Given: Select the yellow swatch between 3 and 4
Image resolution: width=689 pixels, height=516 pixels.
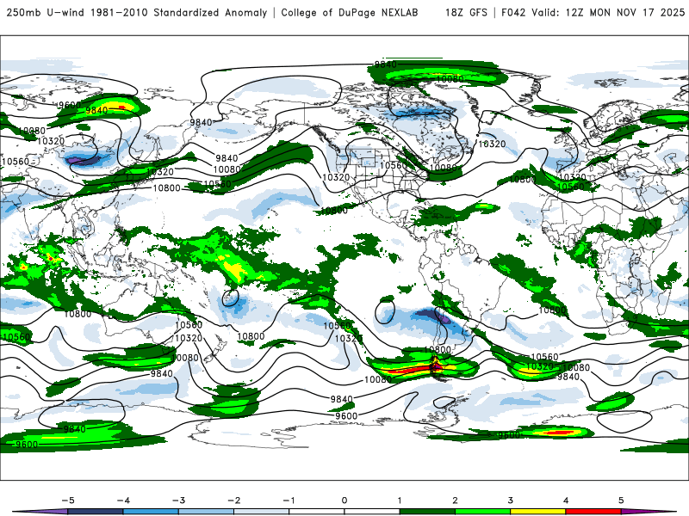Looking at the screenshot, I should [538, 512].
